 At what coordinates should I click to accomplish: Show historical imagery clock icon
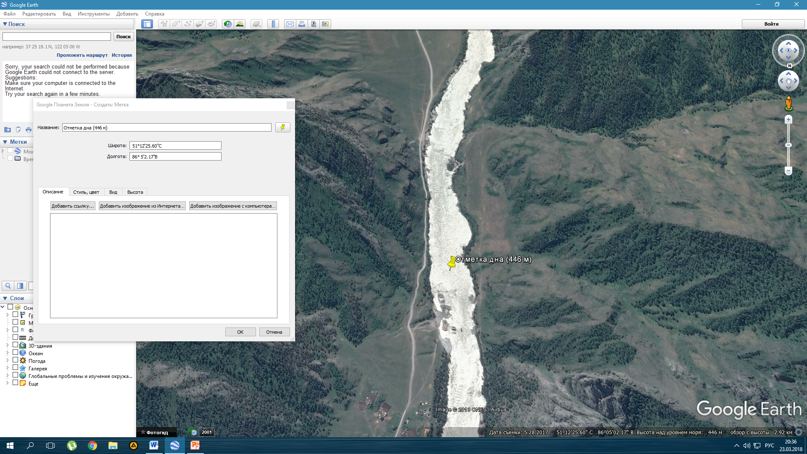point(227,24)
